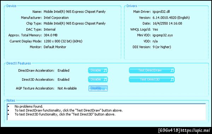Click AGP Texture status 'Not Available'
The width and height of the screenshot is (212, 134).
(x=67, y=89)
